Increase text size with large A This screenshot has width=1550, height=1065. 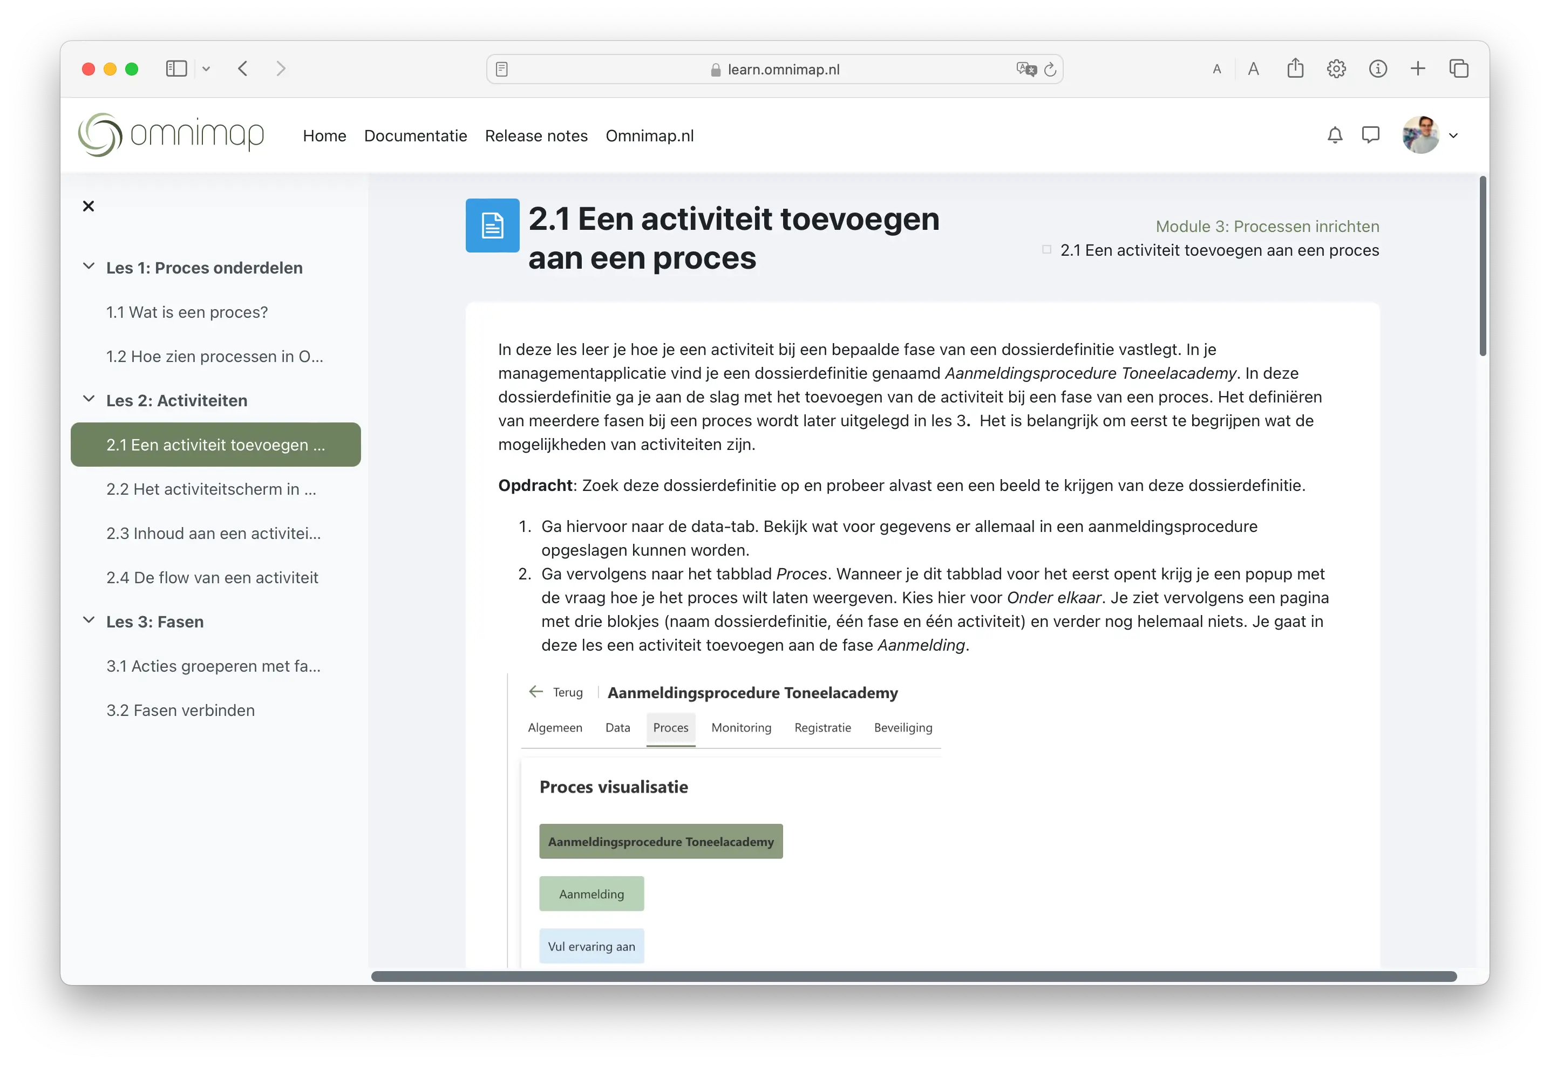tap(1253, 69)
